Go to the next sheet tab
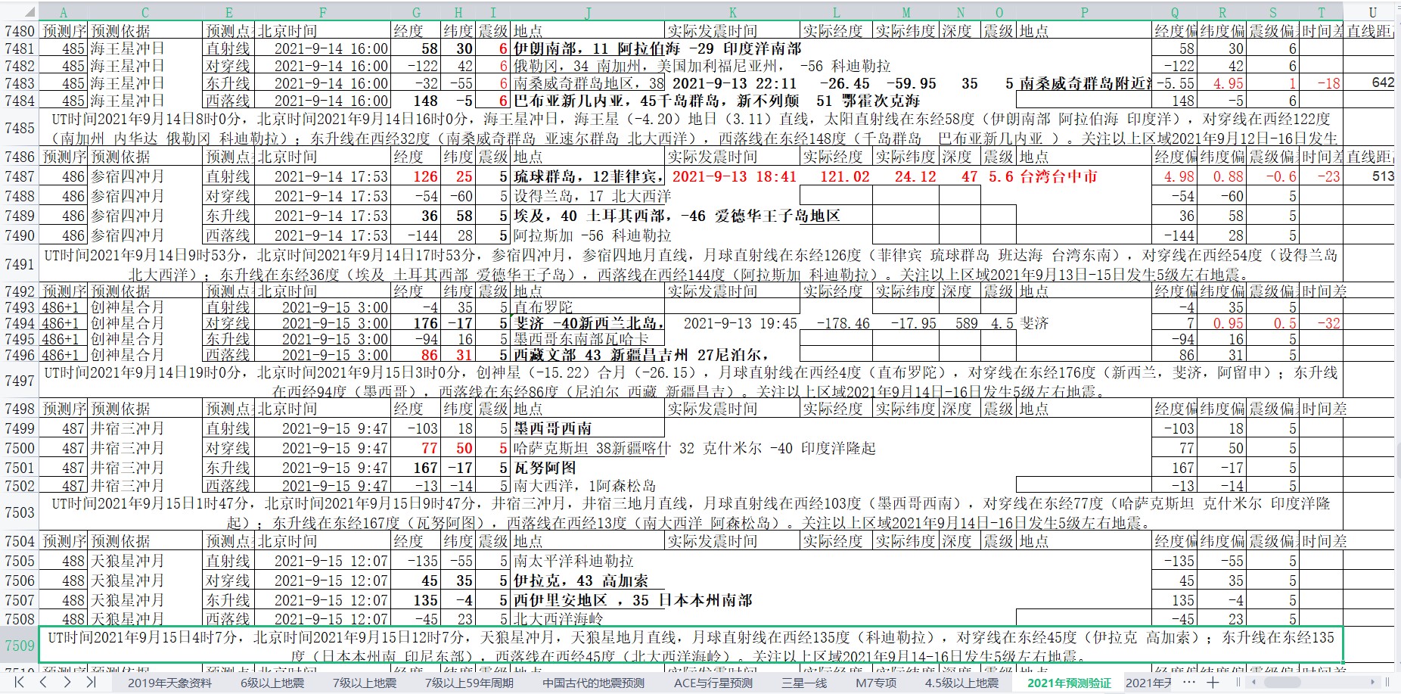The height and width of the screenshot is (694, 1401). pos(67,682)
